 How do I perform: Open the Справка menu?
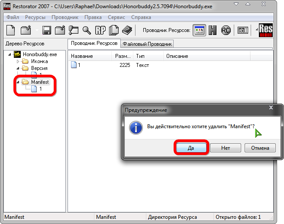[x=141, y=17]
